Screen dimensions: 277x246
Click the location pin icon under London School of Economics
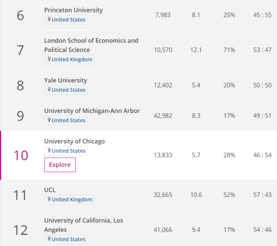[49, 59]
